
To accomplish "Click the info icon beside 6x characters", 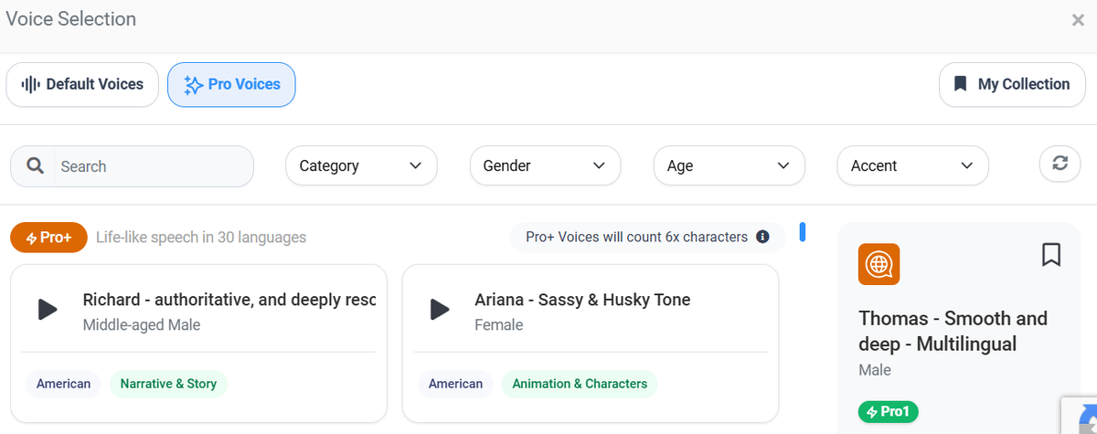I will (x=763, y=237).
